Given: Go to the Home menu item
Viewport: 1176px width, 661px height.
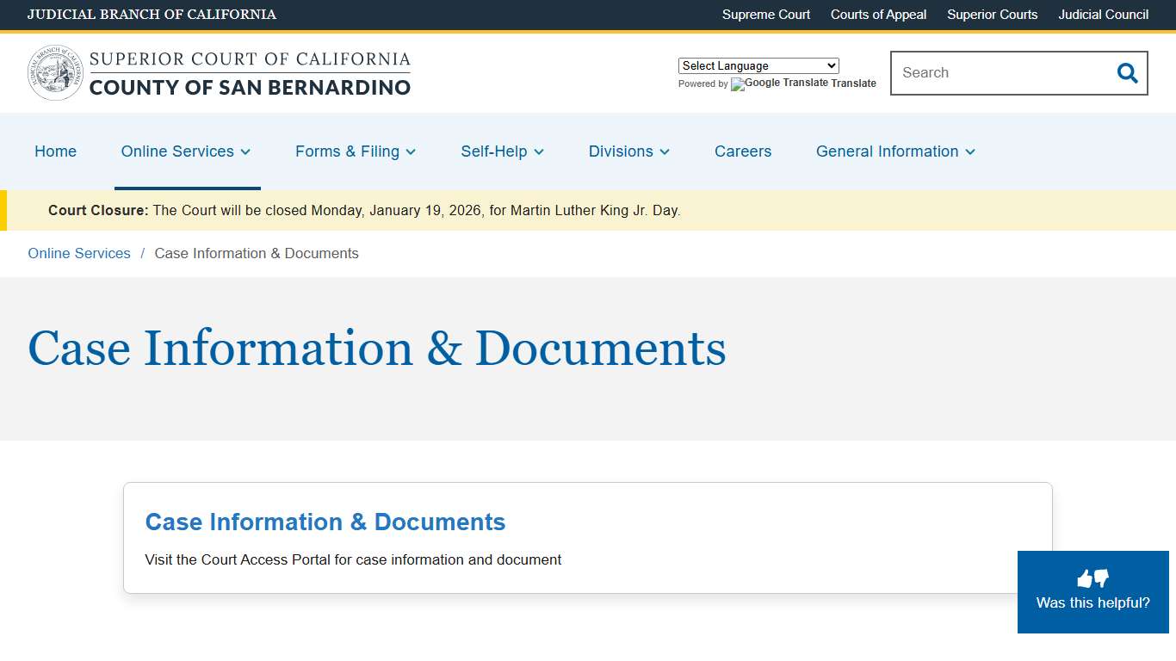Looking at the screenshot, I should click(x=55, y=151).
